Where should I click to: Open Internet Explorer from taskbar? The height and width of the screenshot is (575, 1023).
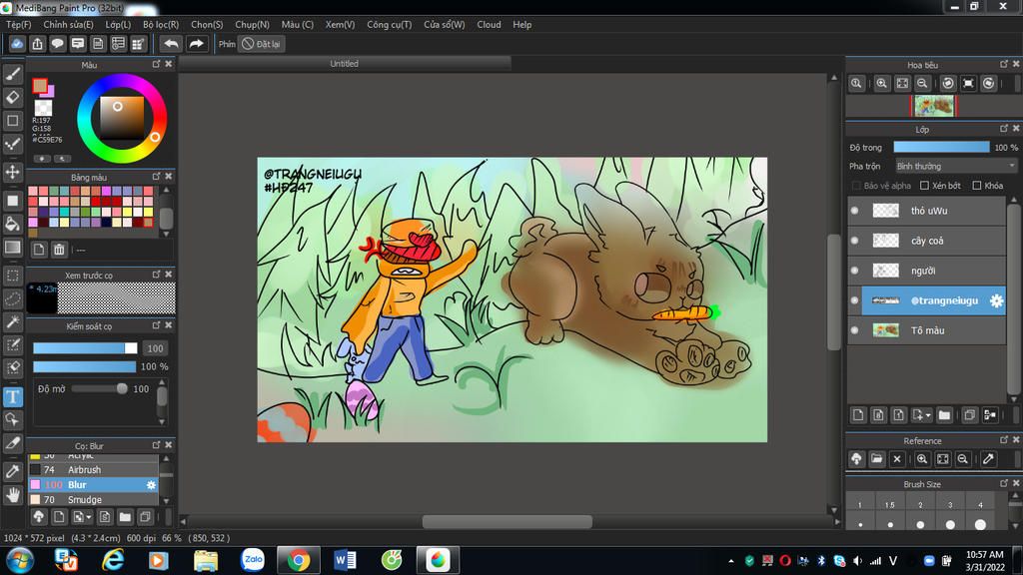(113, 560)
